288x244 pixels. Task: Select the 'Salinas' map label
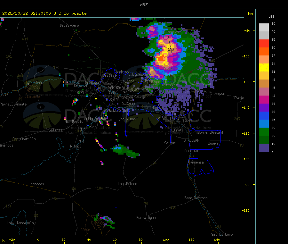coord(55,130)
